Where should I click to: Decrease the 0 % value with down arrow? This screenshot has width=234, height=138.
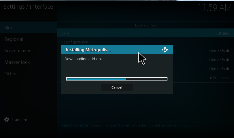pyautogui.click(x=223, y=78)
